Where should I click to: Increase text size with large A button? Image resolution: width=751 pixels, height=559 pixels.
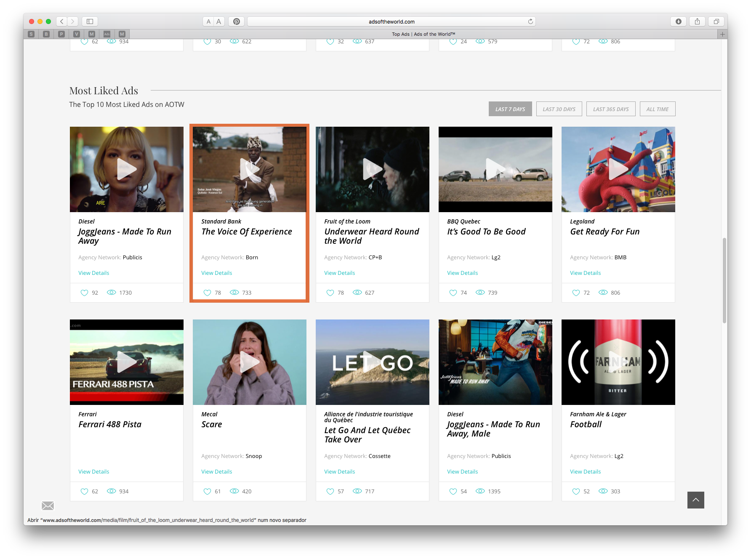(218, 21)
